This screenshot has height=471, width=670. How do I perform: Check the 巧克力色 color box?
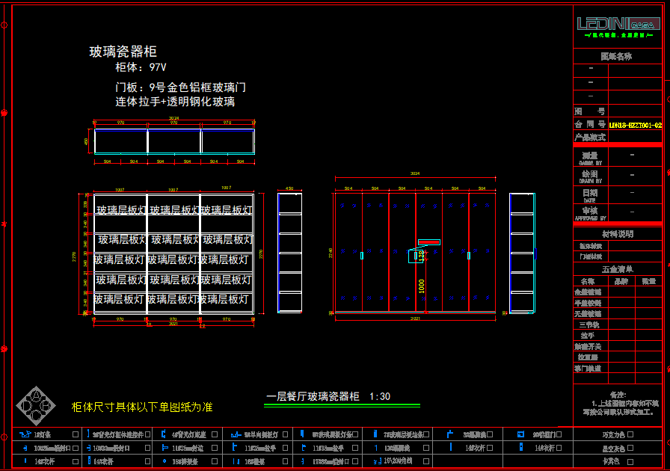[631, 434]
